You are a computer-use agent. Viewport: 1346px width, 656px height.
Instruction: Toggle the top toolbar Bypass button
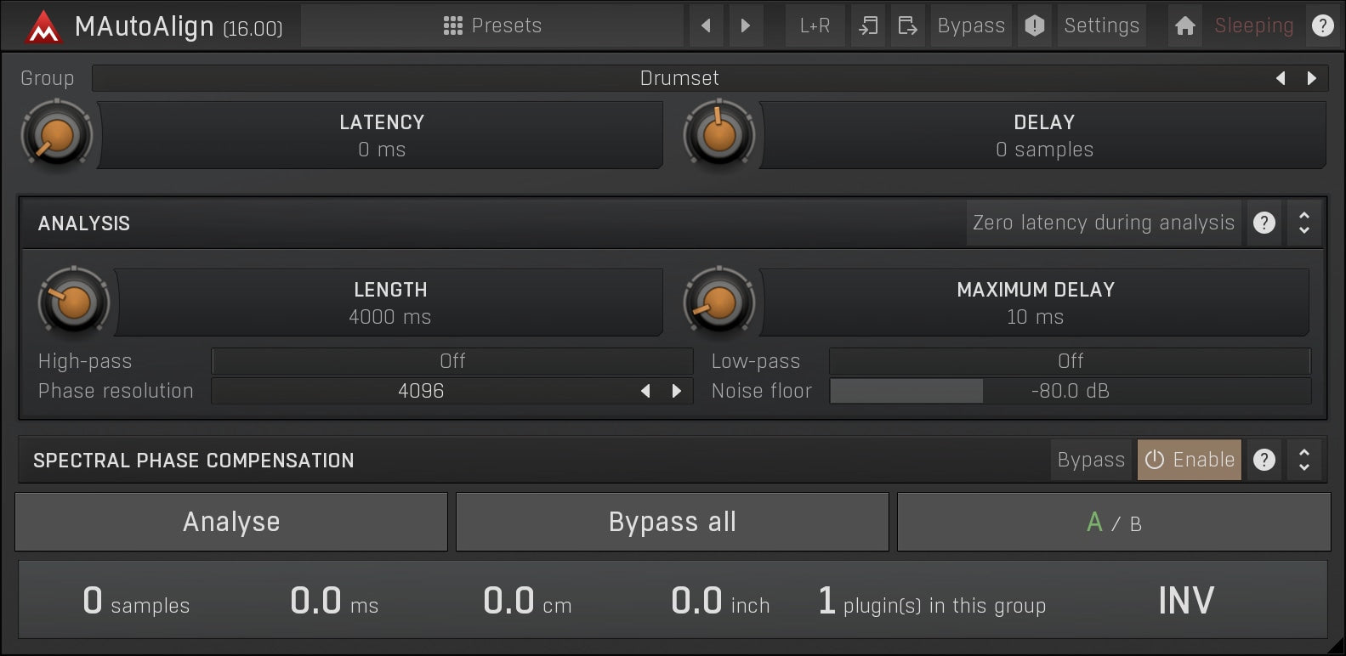970,25
